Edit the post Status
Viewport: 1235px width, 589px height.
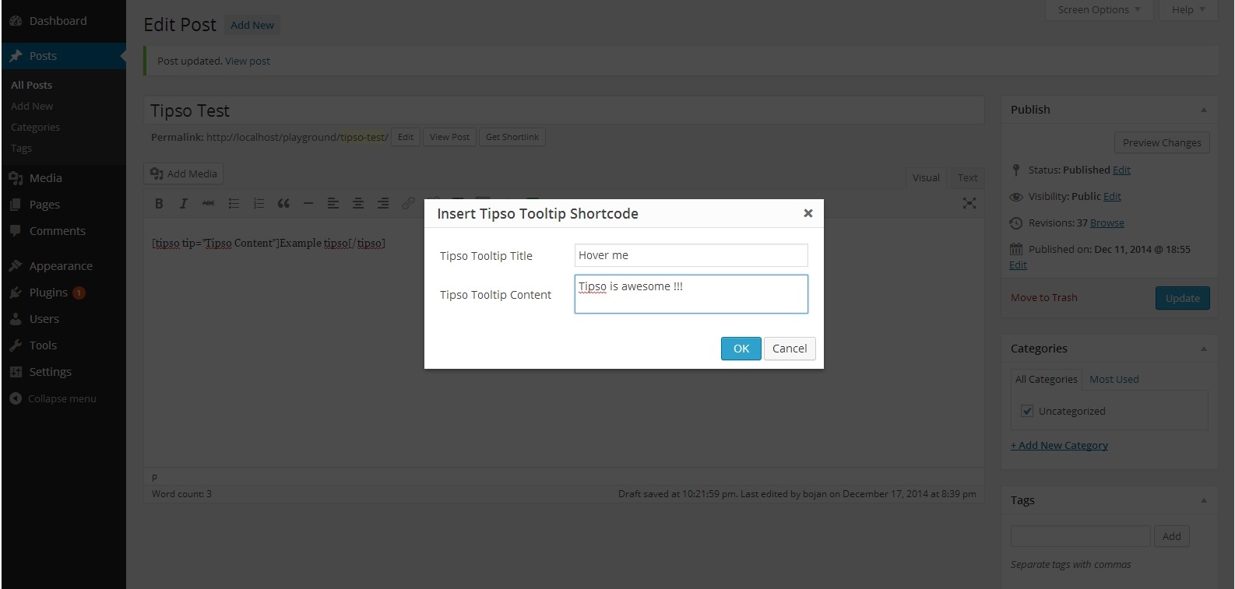click(x=1121, y=170)
